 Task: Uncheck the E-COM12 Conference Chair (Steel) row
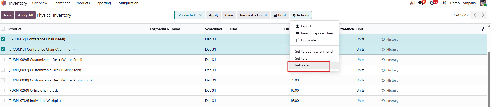(3, 39)
